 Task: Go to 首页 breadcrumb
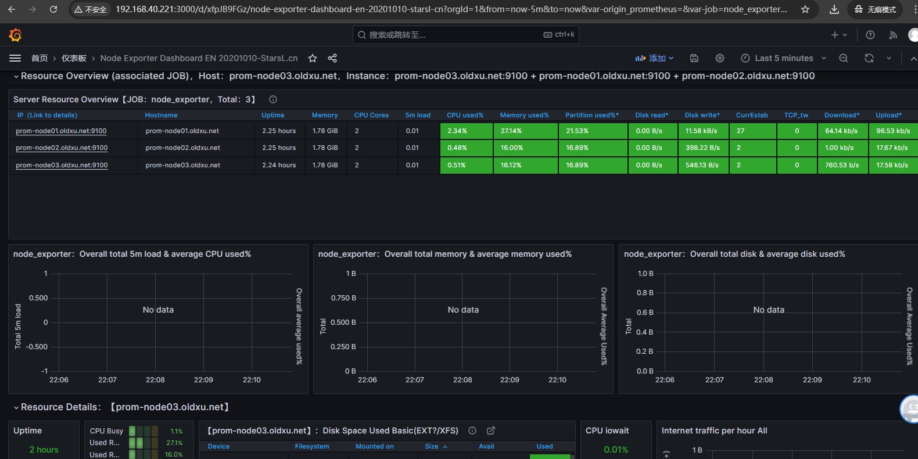[40, 58]
